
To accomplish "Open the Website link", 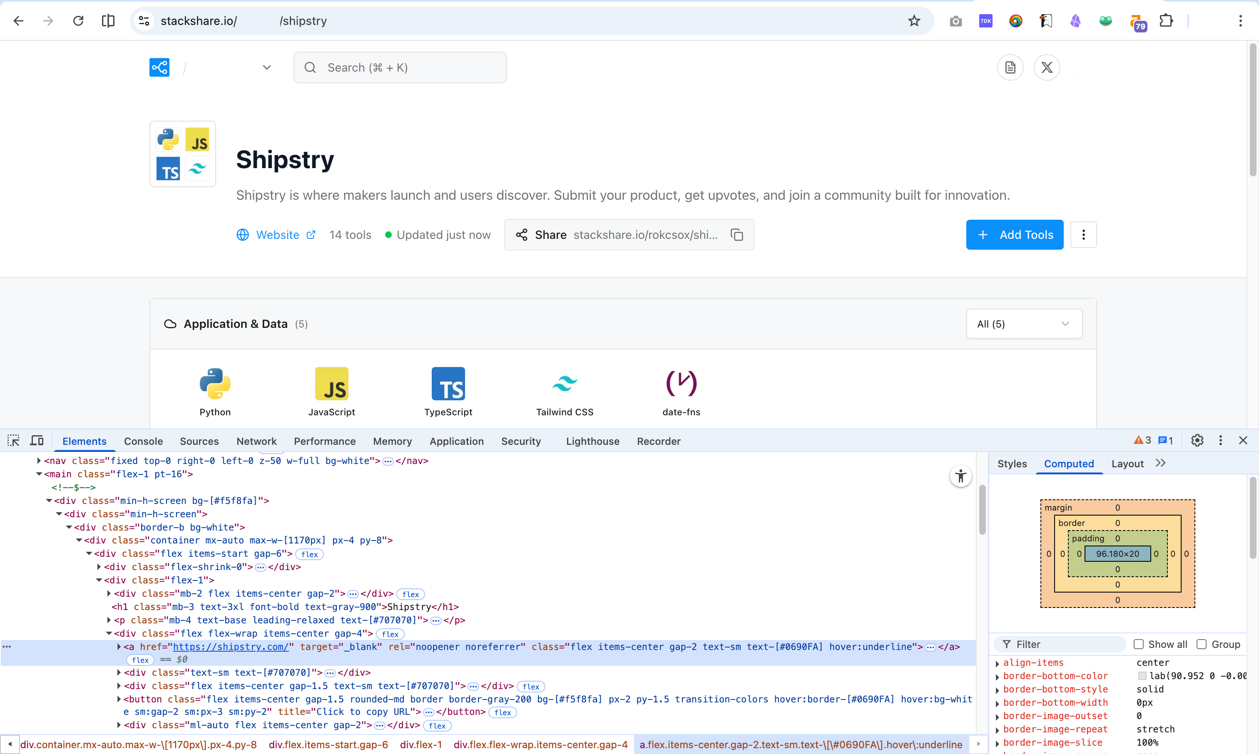I will (x=277, y=235).
